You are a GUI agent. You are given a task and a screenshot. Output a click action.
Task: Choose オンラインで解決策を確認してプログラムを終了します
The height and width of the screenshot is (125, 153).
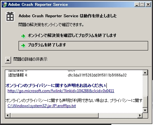(72, 35)
